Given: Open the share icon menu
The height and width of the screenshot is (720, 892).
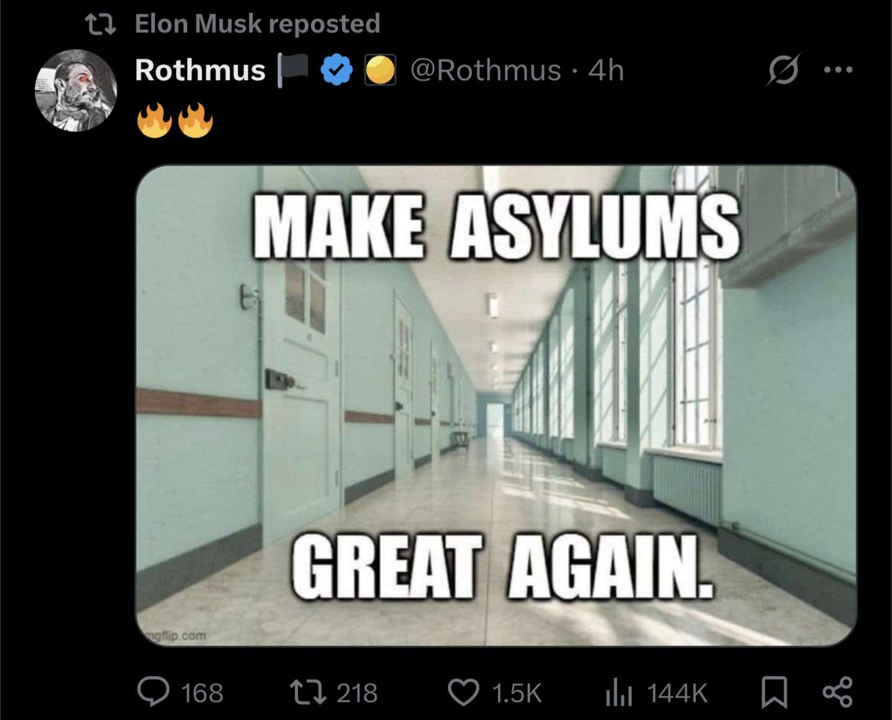Looking at the screenshot, I should coord(837,692).
